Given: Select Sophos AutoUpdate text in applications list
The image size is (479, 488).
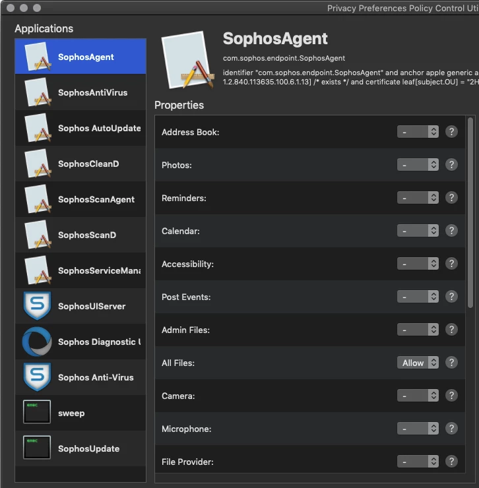Looking at the screenshot, I should 100,128.
